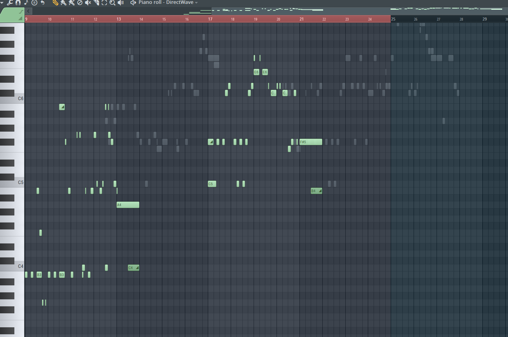Select the B4 slide note
Image resolution: width=508 pixels, height=337 pixels.
coord(317,191)
